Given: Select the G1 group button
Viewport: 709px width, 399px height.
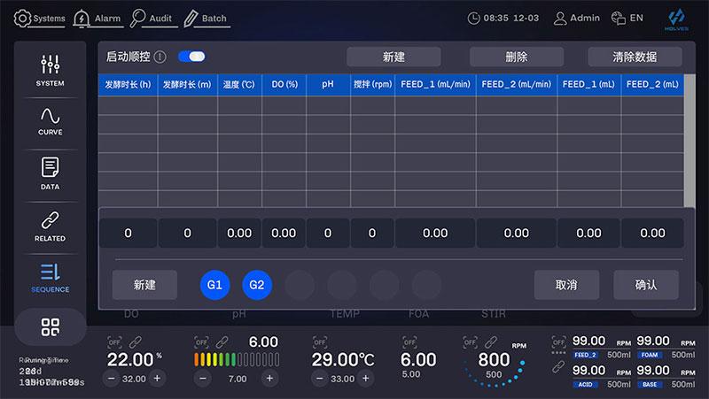Looking at the screenshot, I should click(214, 285).
